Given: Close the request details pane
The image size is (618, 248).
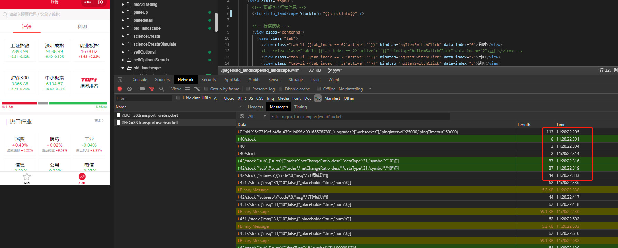Looking at the screenshot, I should coord(241,107).
